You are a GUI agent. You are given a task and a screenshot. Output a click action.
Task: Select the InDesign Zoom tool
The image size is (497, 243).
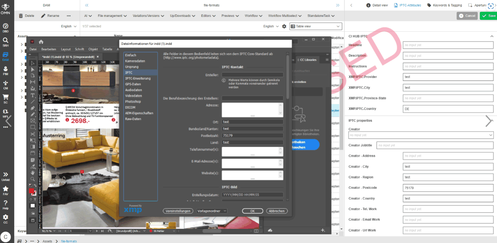click(x=33, y=179)
